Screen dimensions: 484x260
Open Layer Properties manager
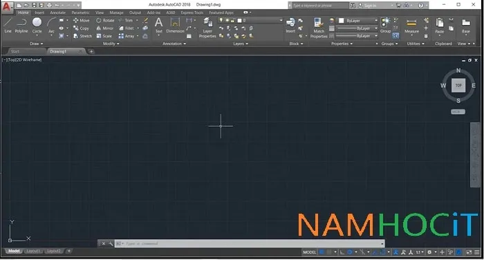(x=207, y=28)
